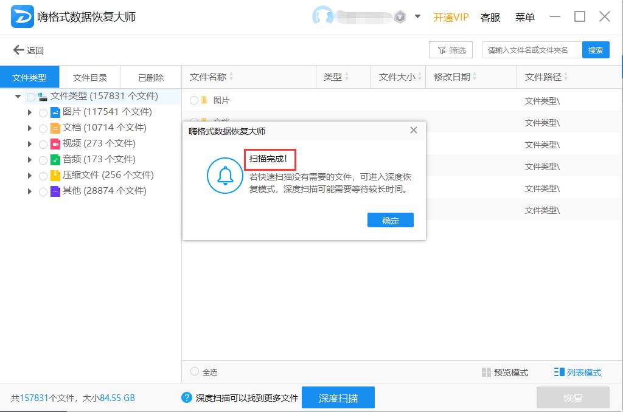Image resolution: width=623 pixels, height=412 pixels.
Task: Click the 其他 (28874 个文件) tree label
Action: 105,191
